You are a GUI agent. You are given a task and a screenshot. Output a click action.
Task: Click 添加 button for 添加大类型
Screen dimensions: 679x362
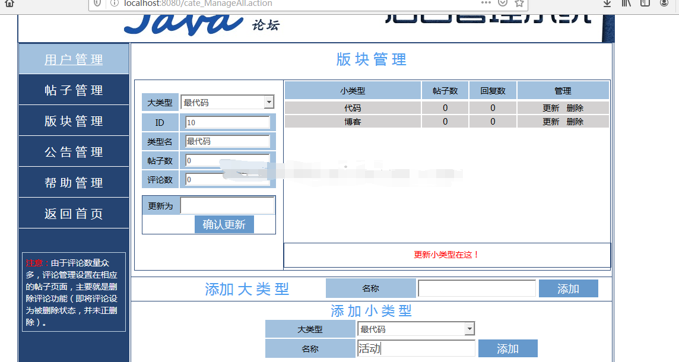point(568,288)
